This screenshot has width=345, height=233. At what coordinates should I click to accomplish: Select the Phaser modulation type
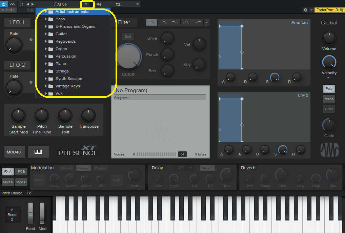click(x=100, y=168)
